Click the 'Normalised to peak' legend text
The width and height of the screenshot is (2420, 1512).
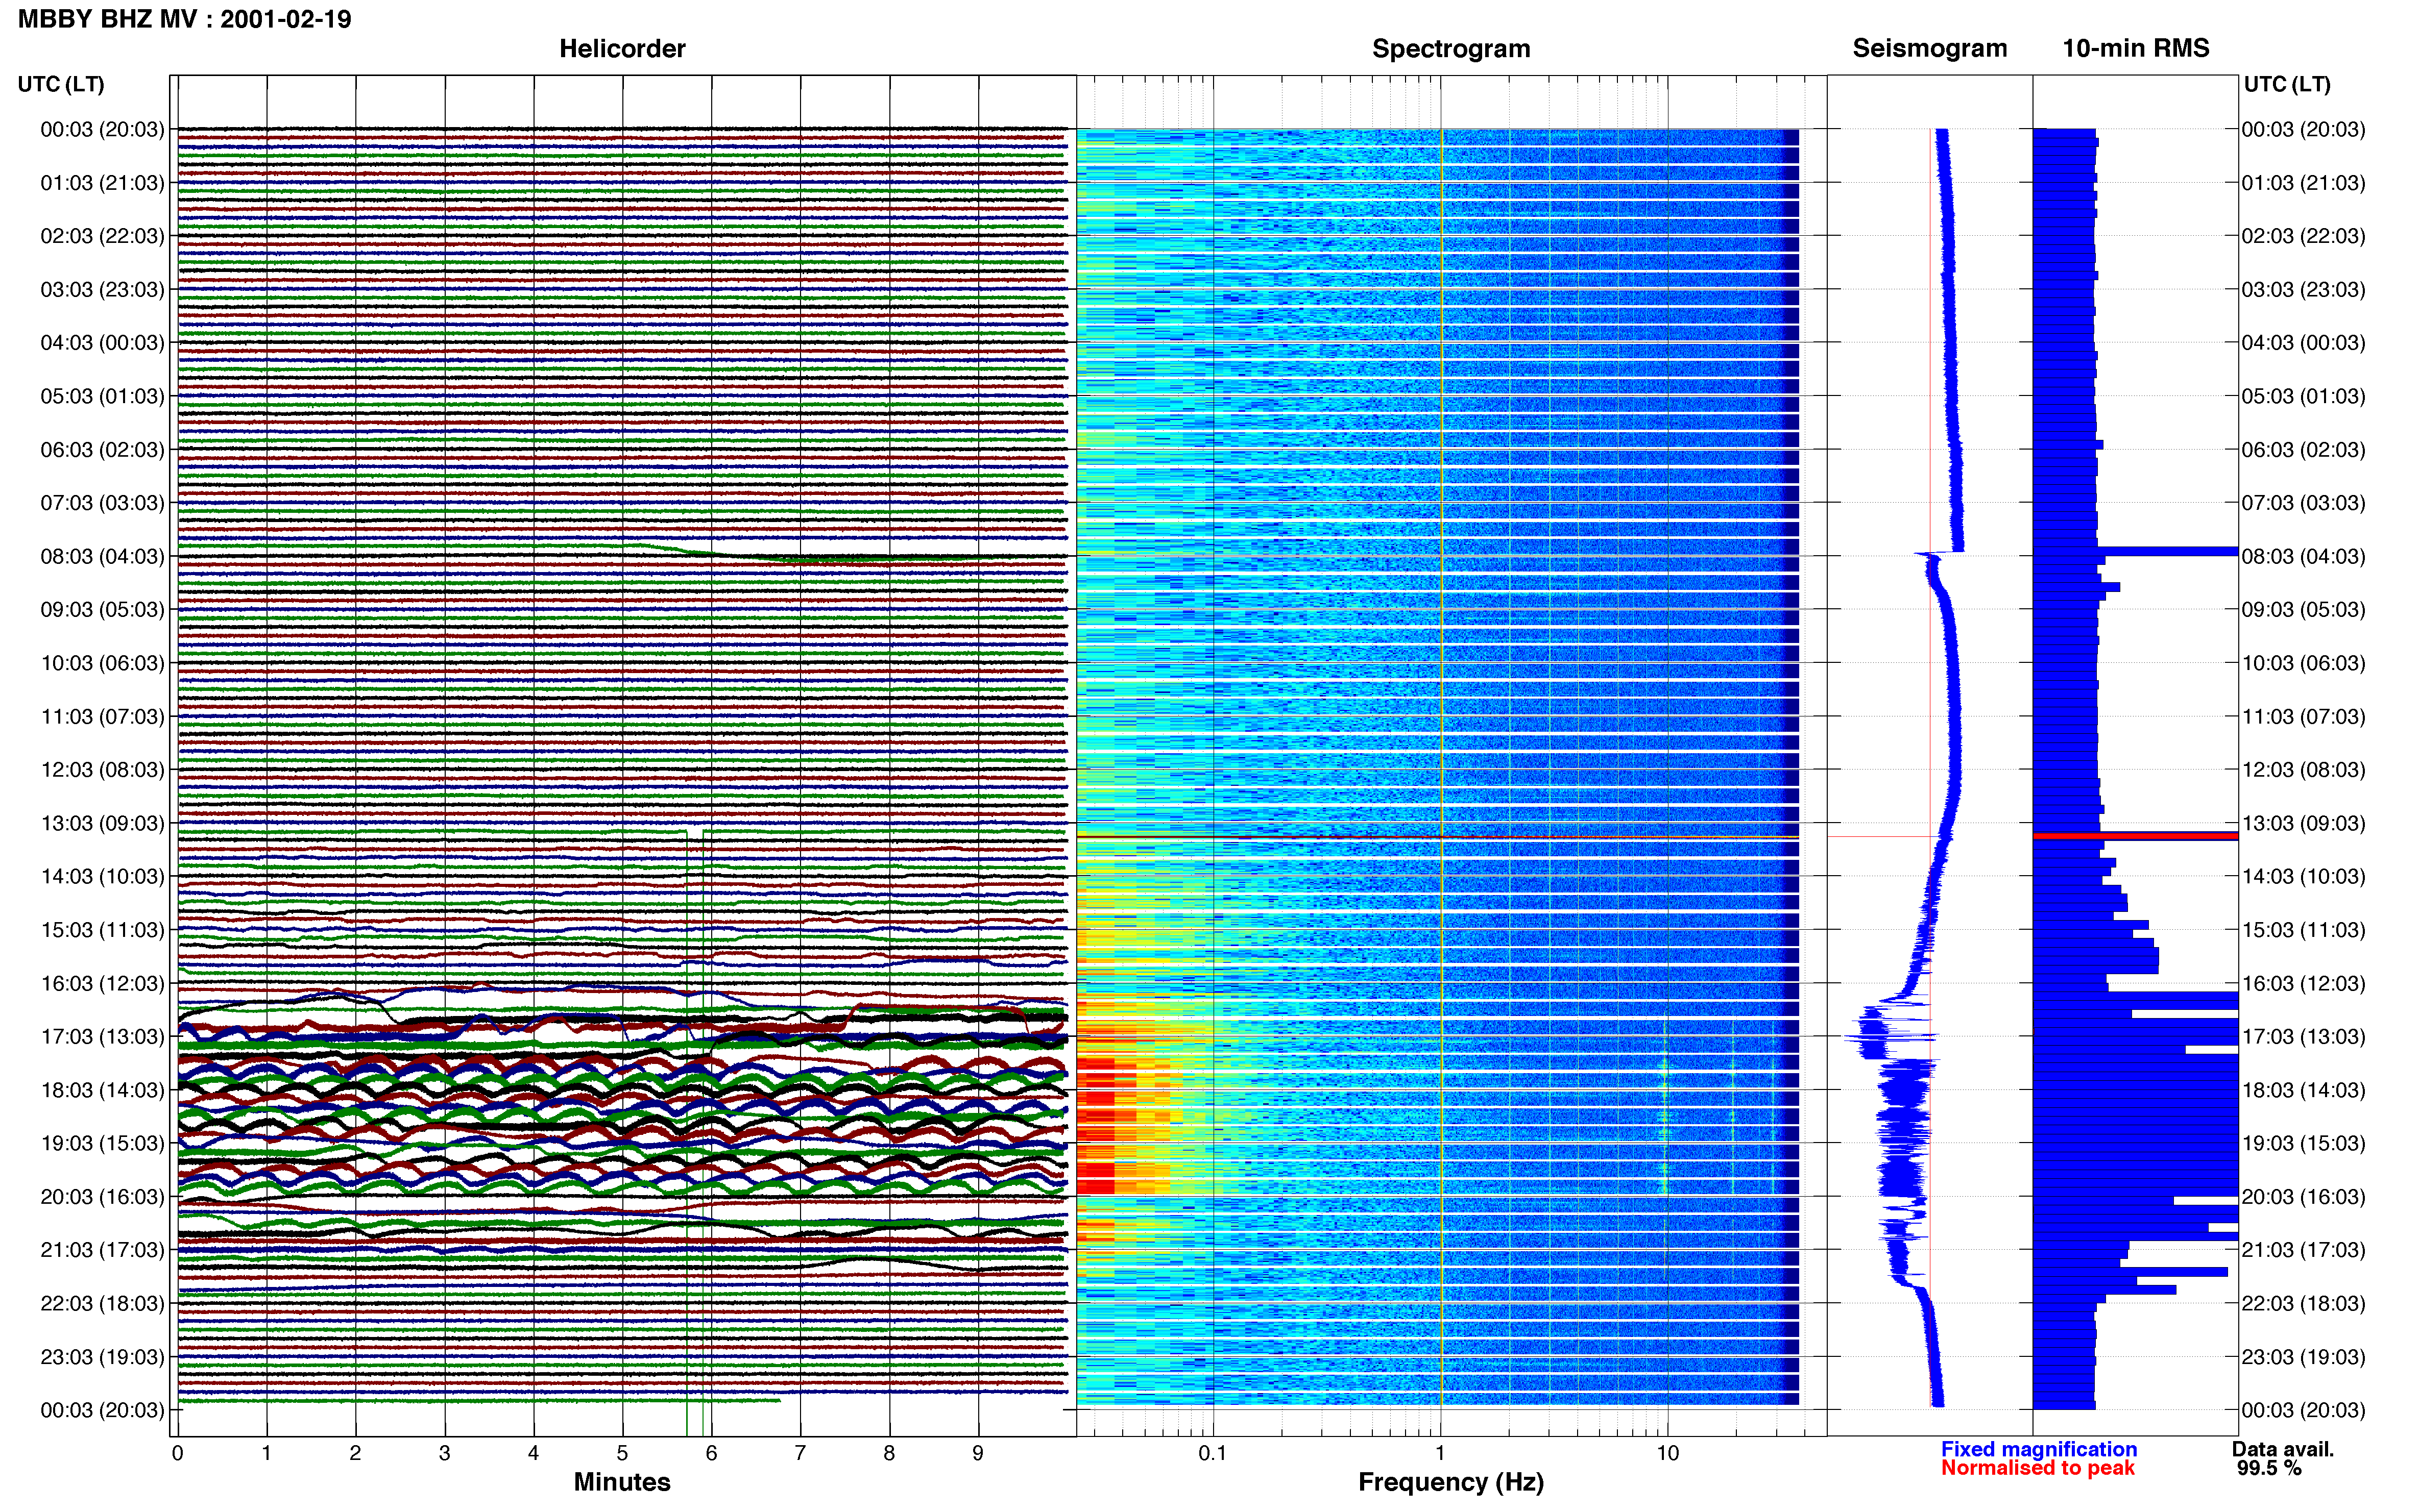[2037, 1468]
